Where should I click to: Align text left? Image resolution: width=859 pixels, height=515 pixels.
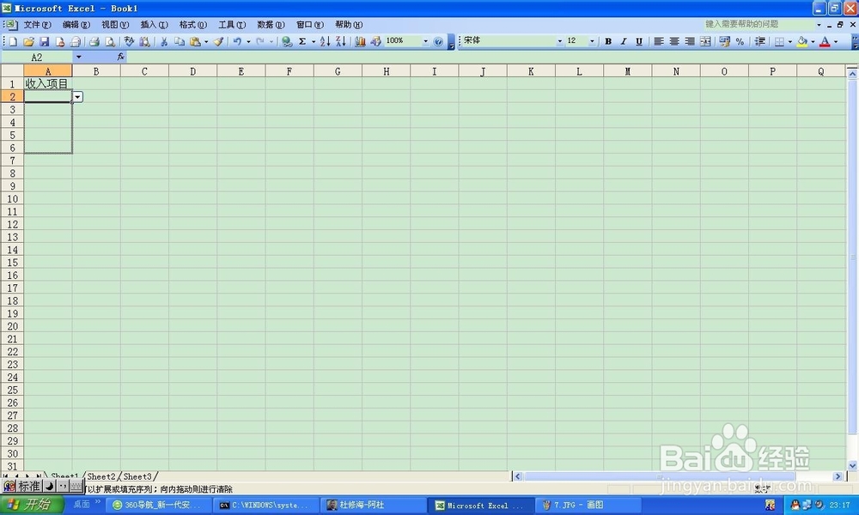(x=659, y=41)
